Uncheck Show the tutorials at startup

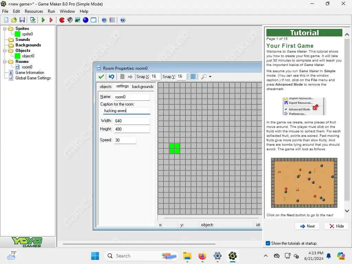tap(268, 243)
